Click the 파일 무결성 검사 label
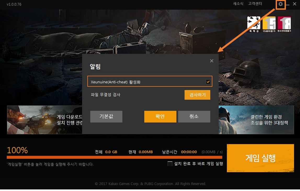Viewport: 300px width, 191px height. coord(105,95)
